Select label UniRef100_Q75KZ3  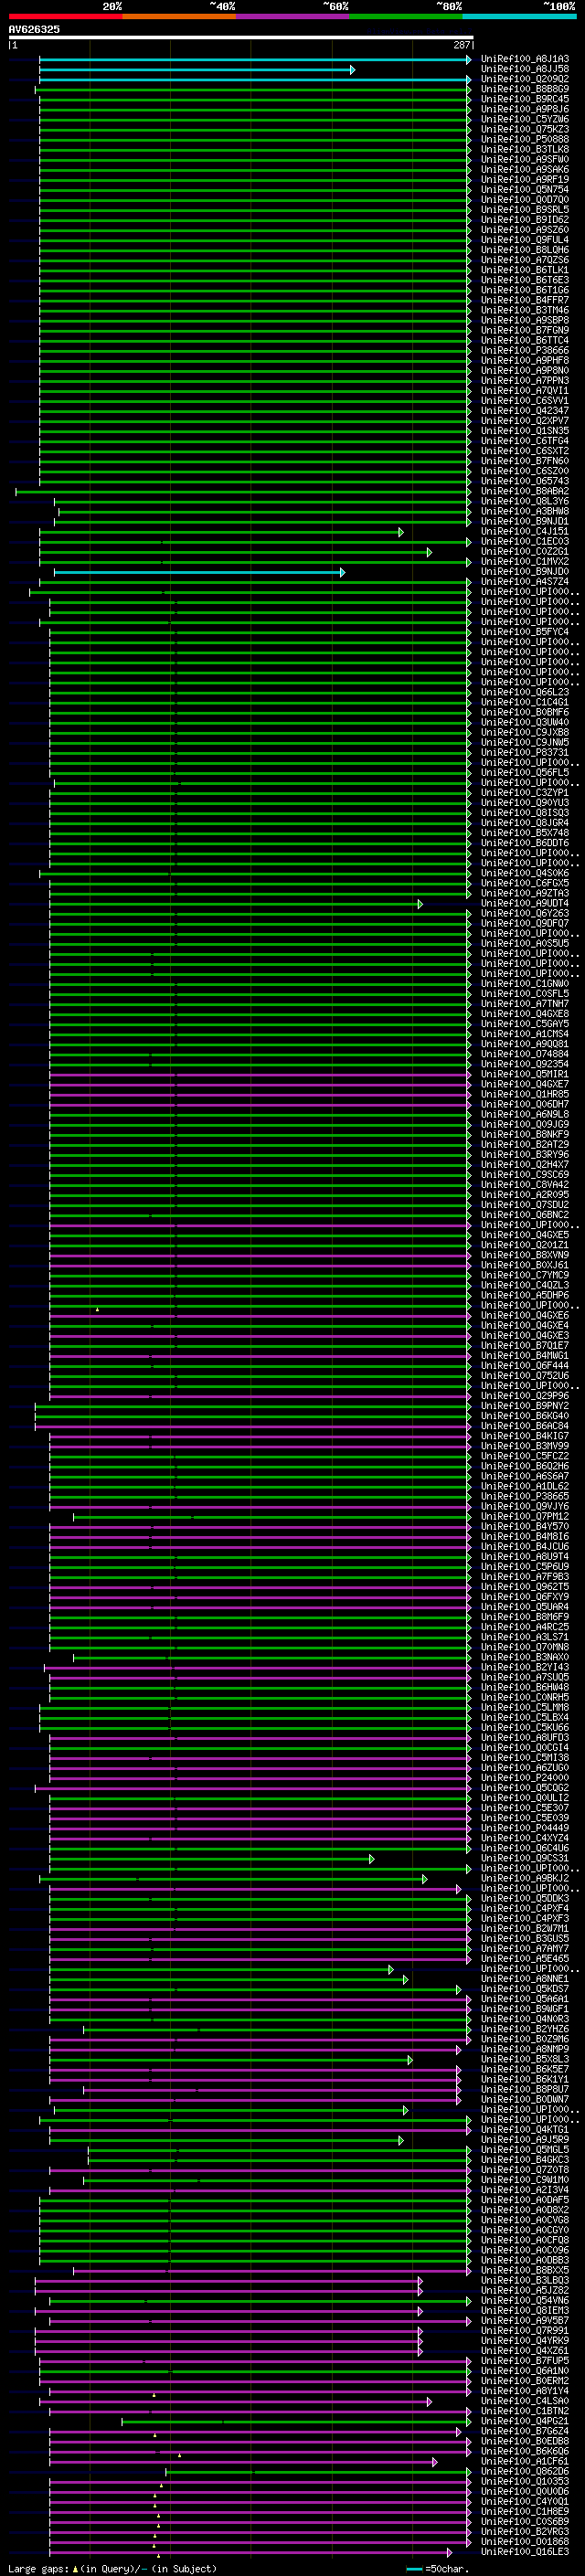pyautogui.click(x=525, y=130)
